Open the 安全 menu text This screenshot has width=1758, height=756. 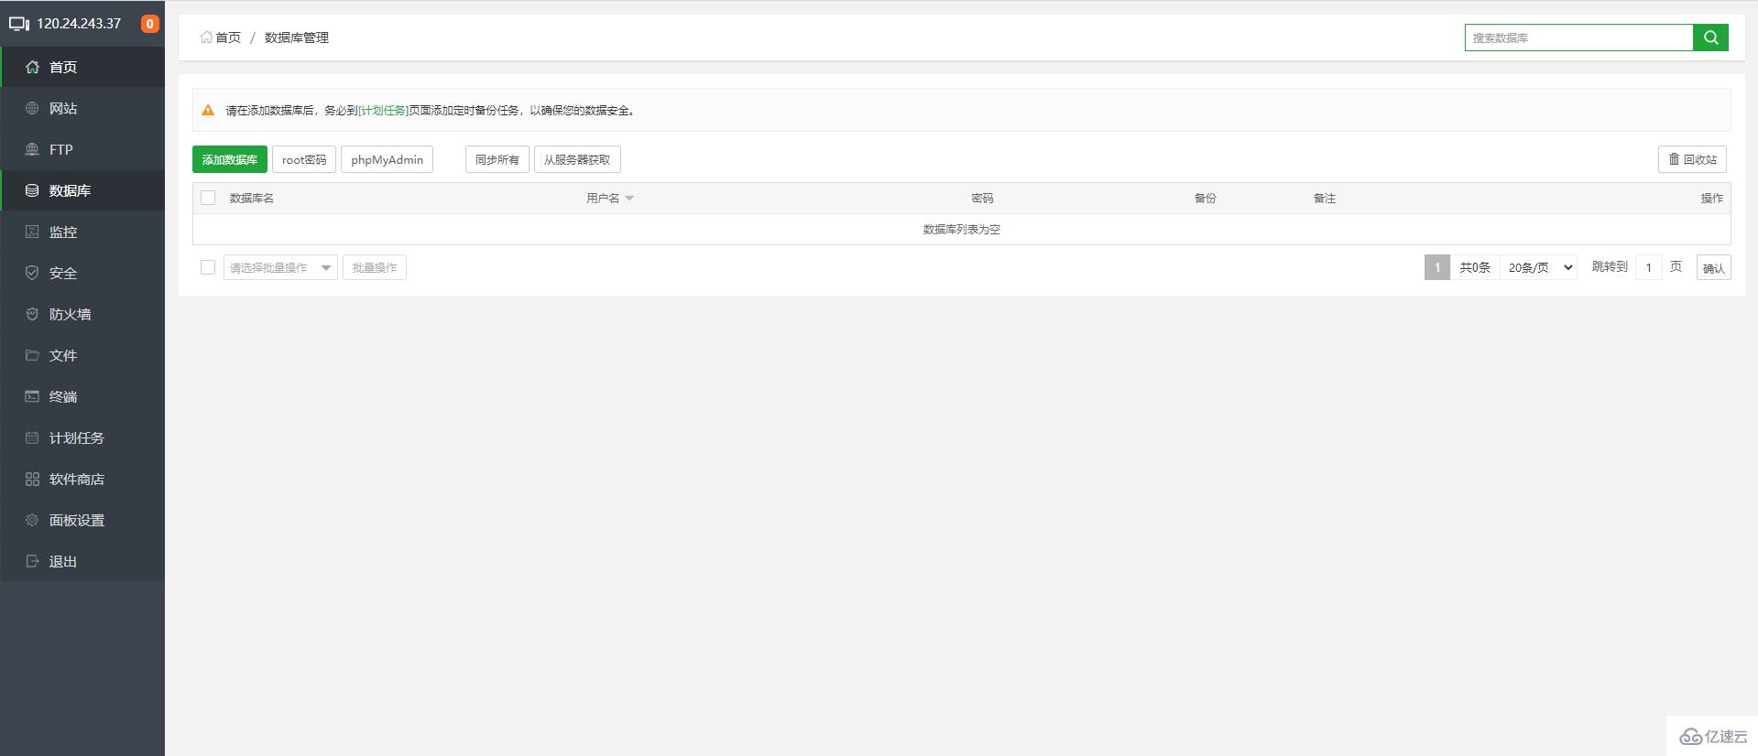point(63,273)
